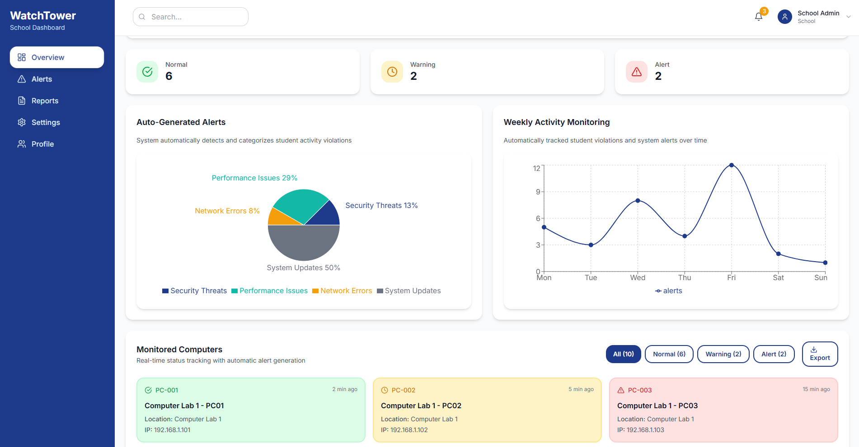Filter computers by Warning (2)
This screenshot has width=859, height=447.
723,354
